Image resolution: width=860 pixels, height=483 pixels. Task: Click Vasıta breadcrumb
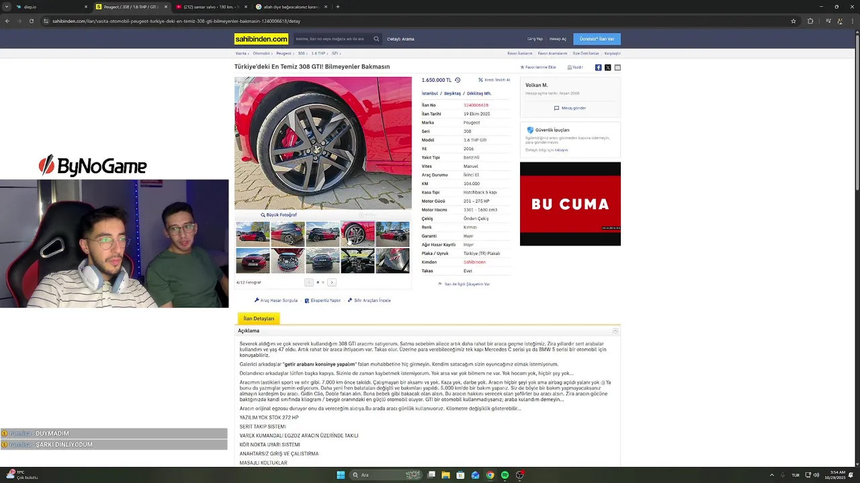coord(241,53)
